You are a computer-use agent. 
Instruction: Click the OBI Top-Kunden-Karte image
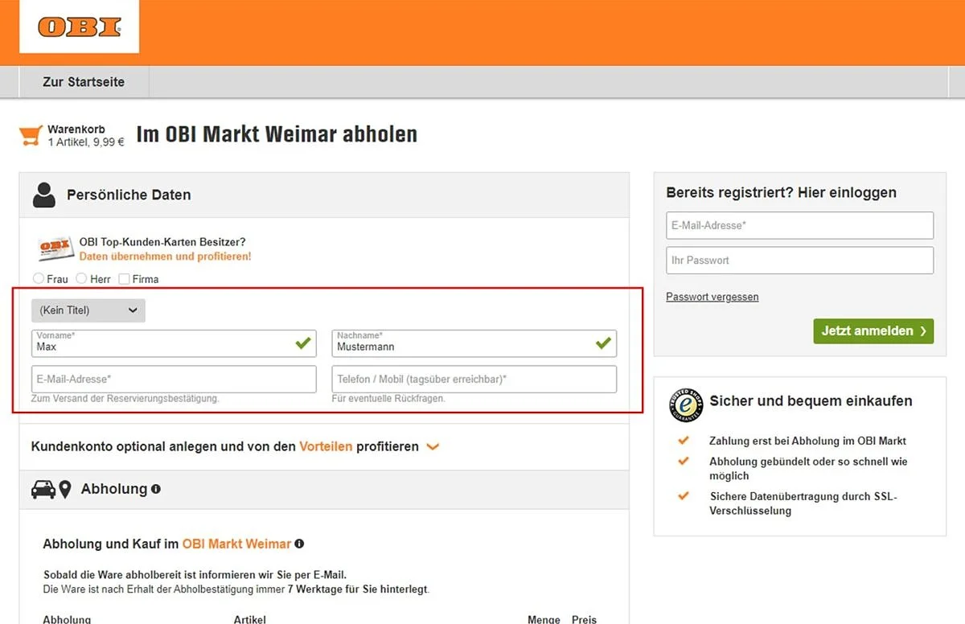click(55, 248)
